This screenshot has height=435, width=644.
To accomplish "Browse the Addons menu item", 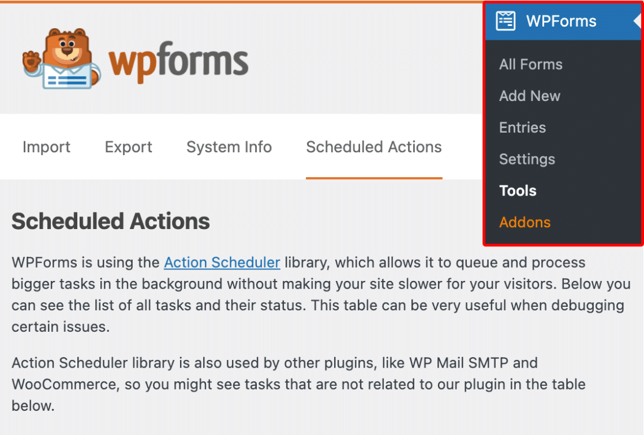I will (x=525, y=222).
